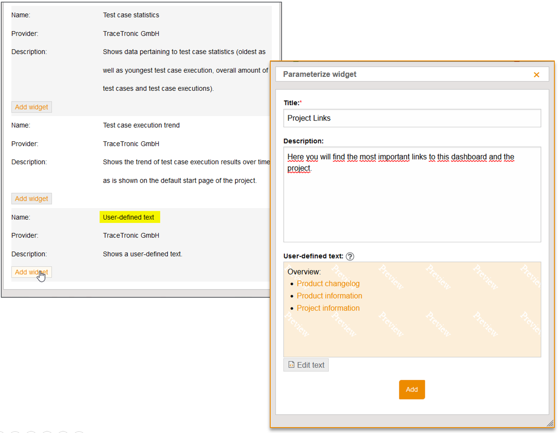559x433 pixels.
Task: Add the Test case statistics widget
Action: tap(32, 107)
